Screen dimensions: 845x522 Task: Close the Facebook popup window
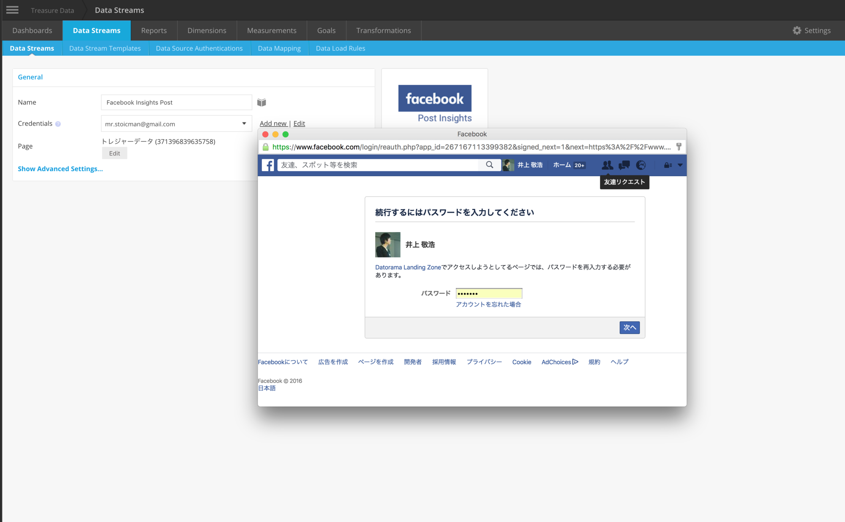(265, 134)
